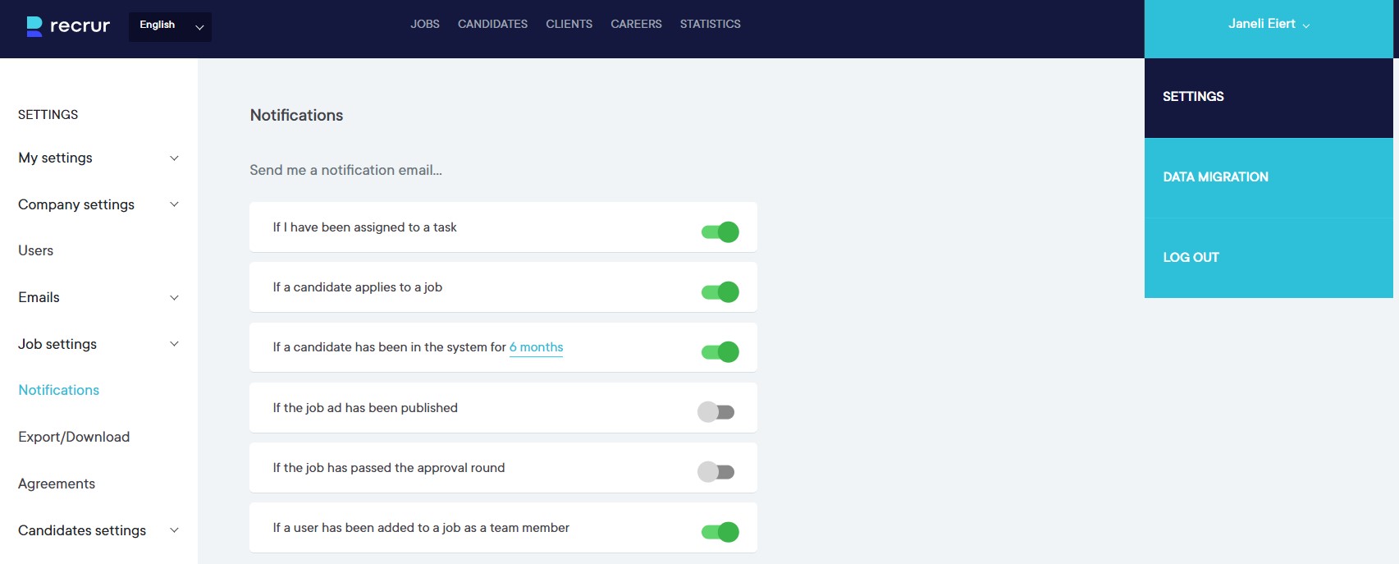This screenshot has width=1399, height=564.
Task: Toggle the candidate in system 6 months switch
Action: coord(720,352)
